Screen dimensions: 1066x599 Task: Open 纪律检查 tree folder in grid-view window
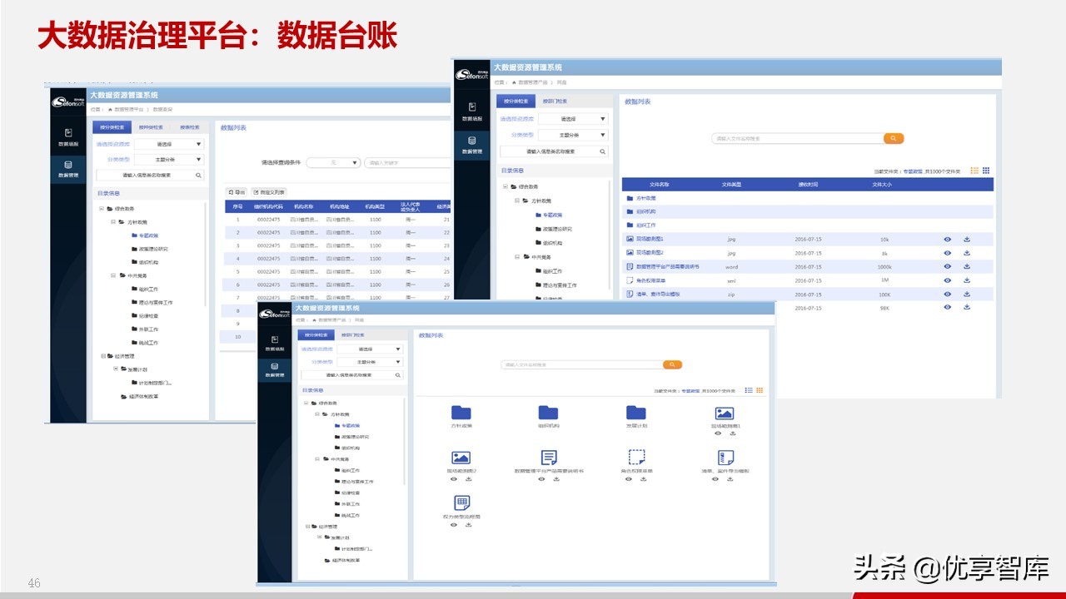click(349, 493)
